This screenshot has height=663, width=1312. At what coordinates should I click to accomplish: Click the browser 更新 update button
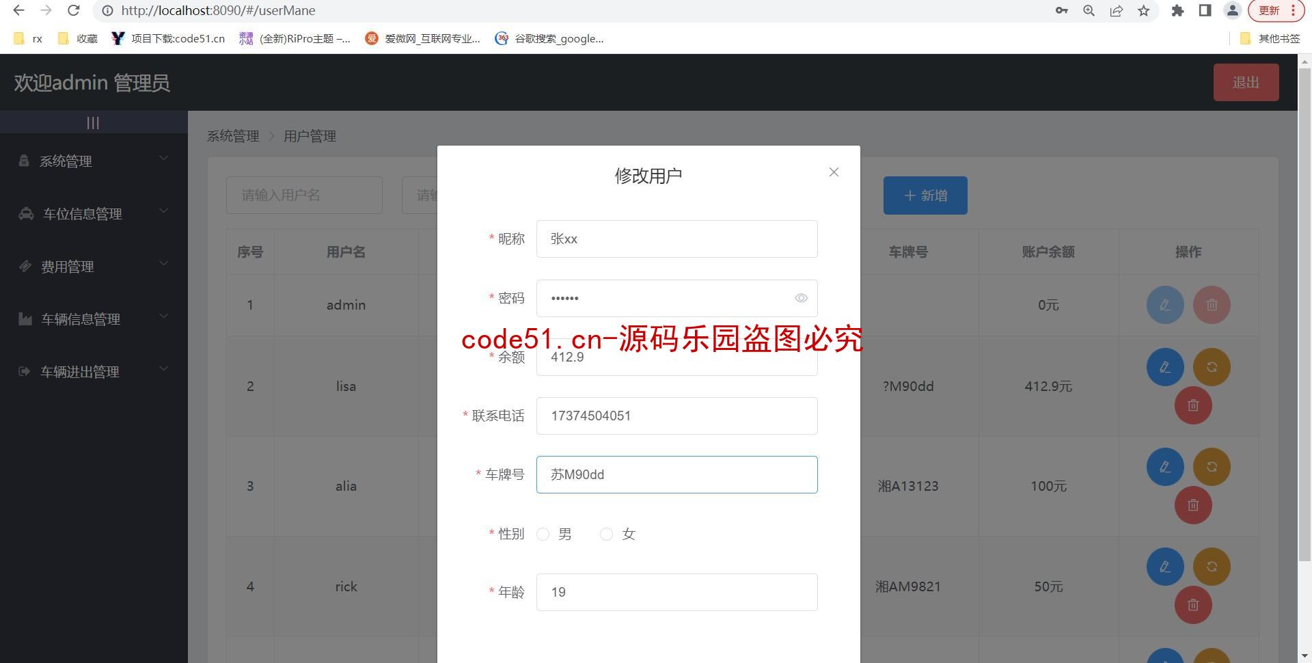[1276, 10]
